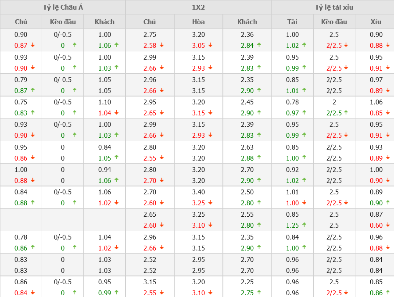Click the up arrow next to green 0.87
Viewport: 394px width, 297px height.
32,90
